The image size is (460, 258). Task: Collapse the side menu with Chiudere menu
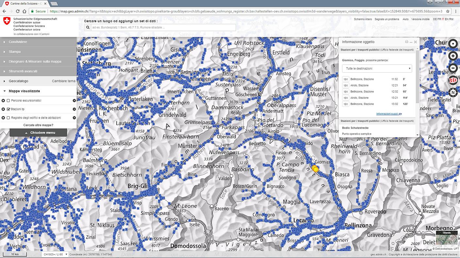click(x=38, y=133)
